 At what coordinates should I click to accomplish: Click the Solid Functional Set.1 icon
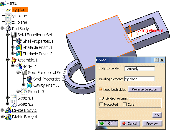point(14,35)
